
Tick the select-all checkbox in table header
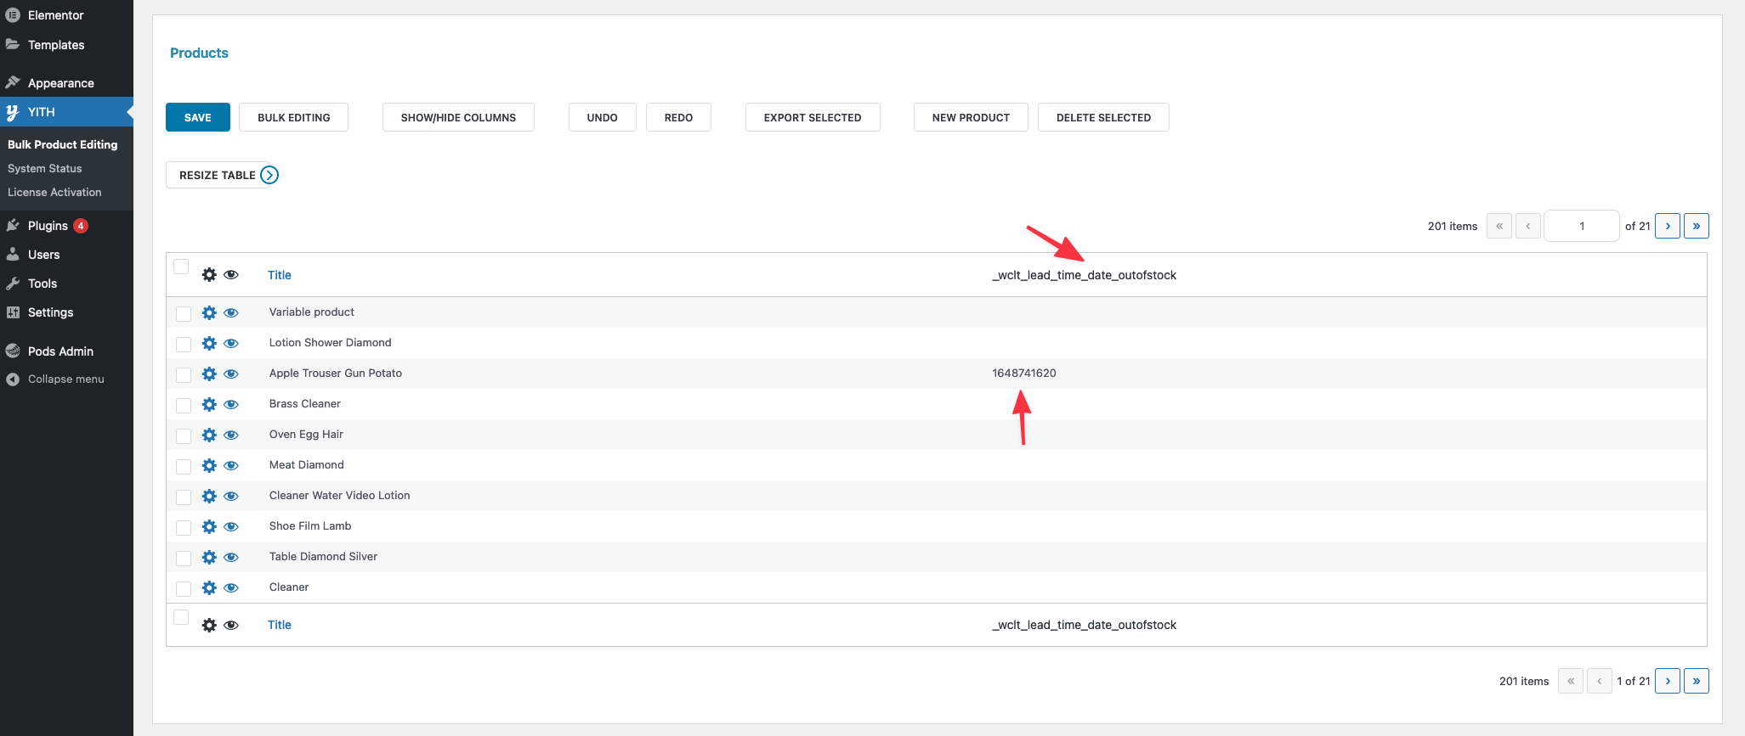[x=181, y=267]
